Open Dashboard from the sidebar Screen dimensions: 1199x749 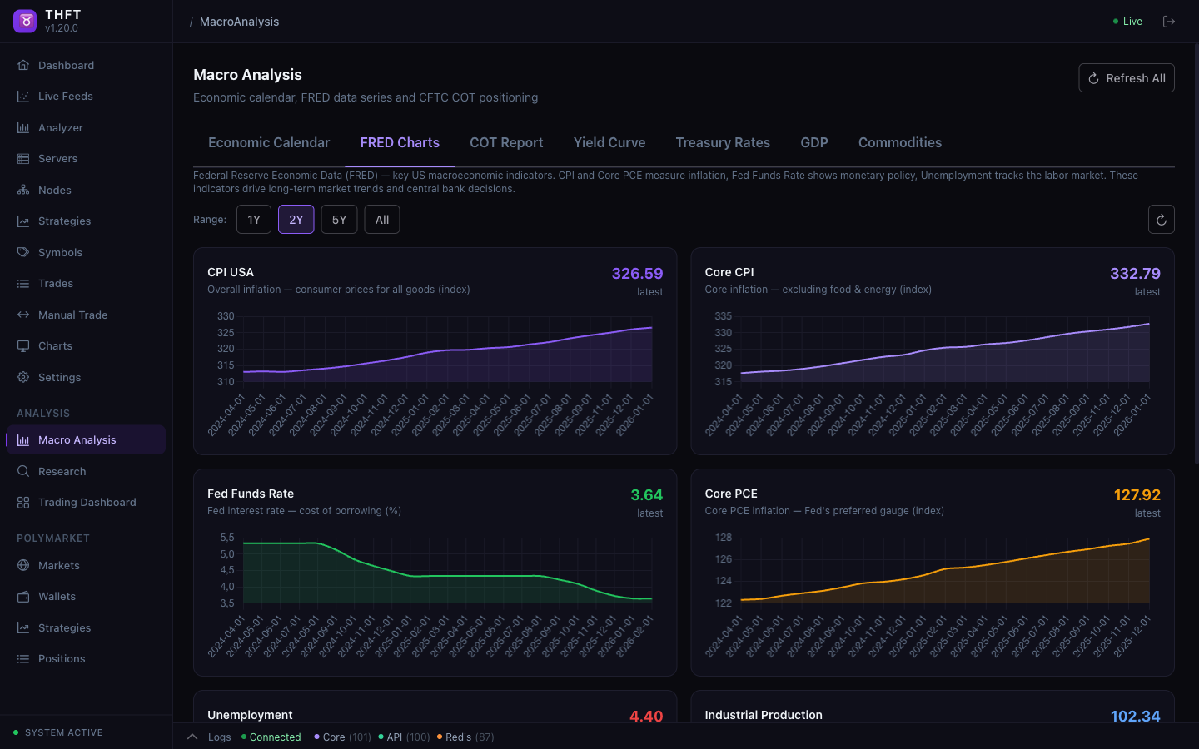tap(66, 65)
